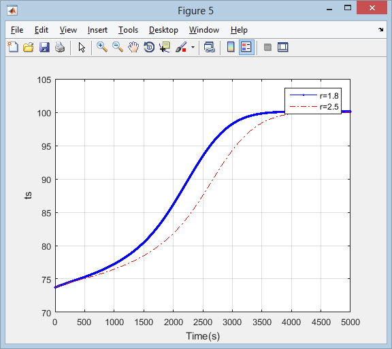392x349 pixels.
Task: Toggle the Insert Colorbar button
Action: click(231, 47)
